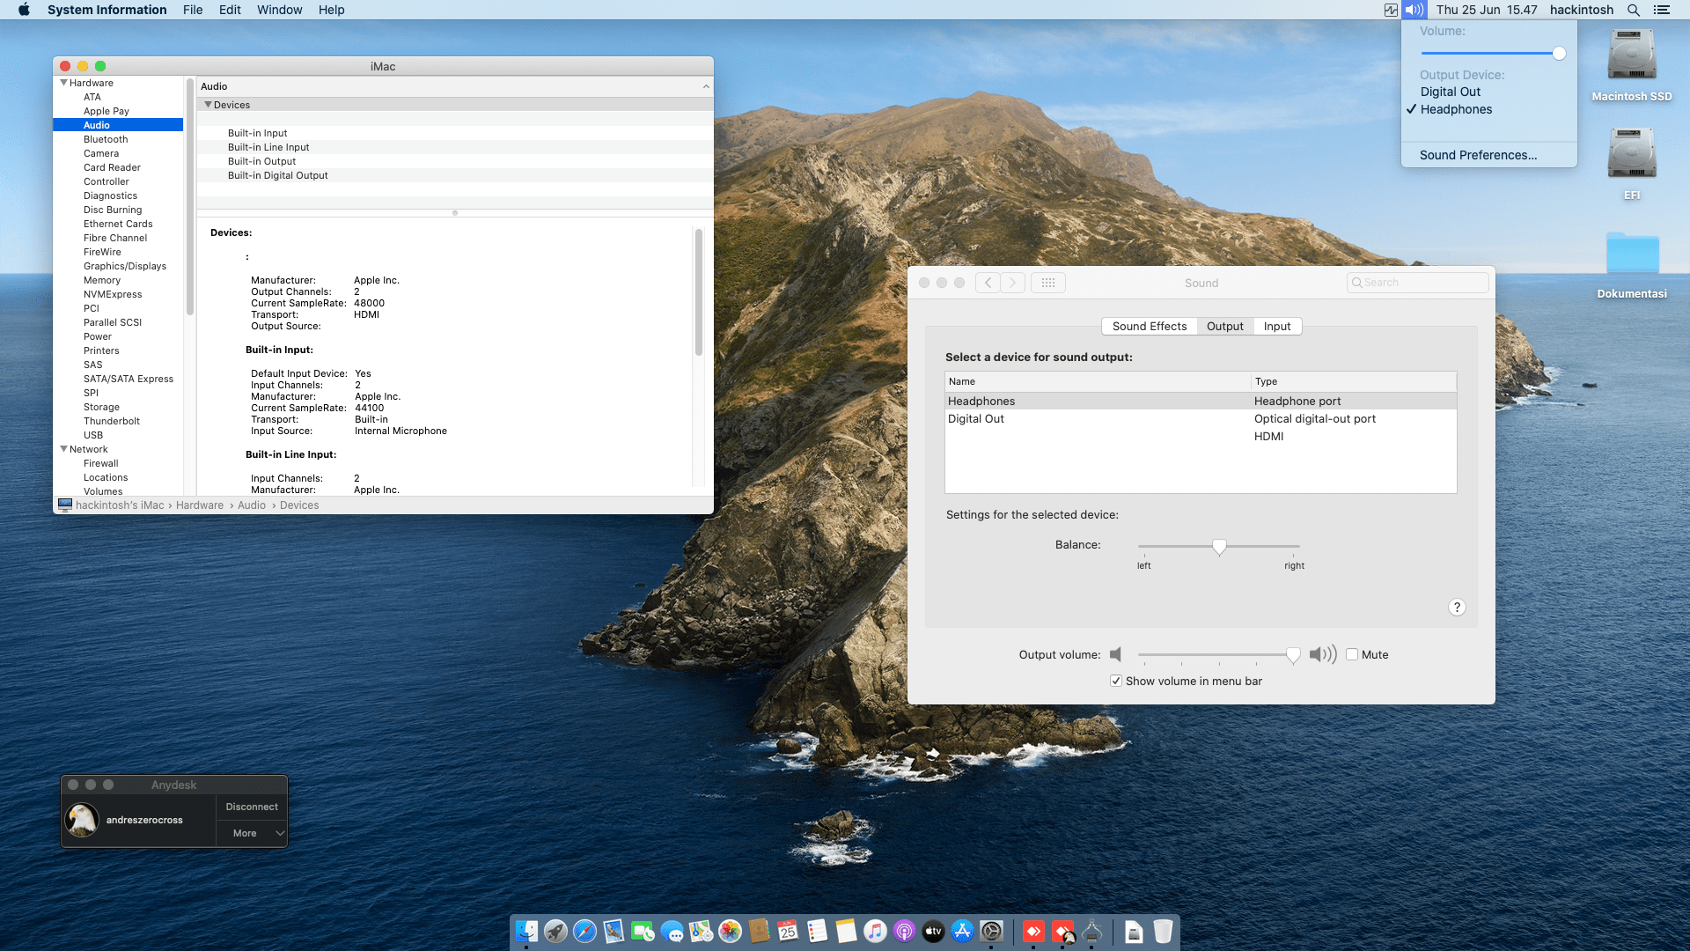Open System Information chip icon in dock
This screenshot has height=951, width=1690.
click(x=1091, y=931)
